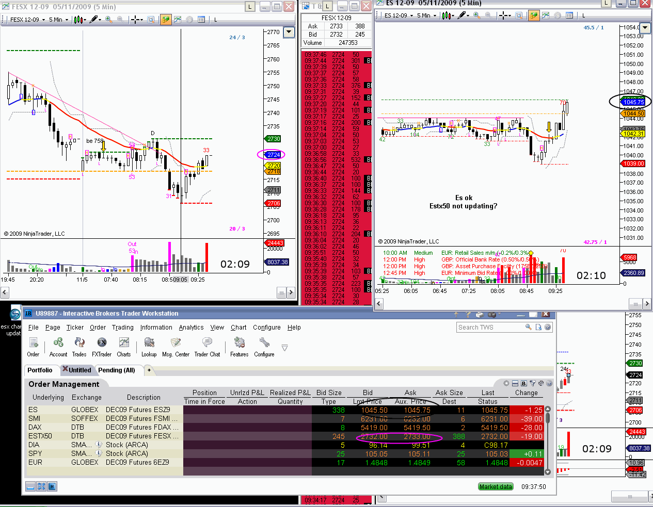
Task: Click Configure wrench icon in TWS toolbar
Action: [x=264, y=347]
